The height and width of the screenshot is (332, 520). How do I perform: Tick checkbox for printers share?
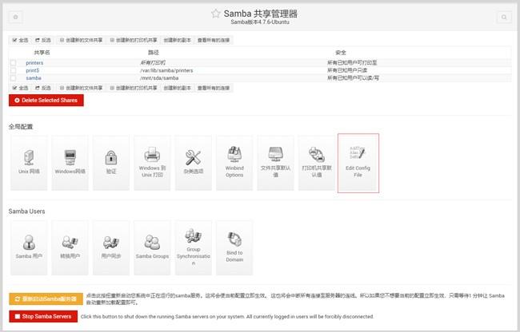[x=13, y=63]
